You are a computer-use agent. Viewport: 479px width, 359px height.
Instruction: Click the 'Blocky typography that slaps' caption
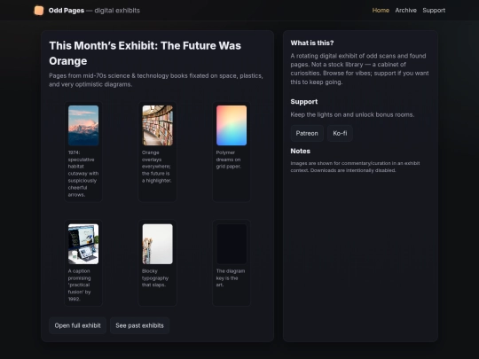(155, 277)
